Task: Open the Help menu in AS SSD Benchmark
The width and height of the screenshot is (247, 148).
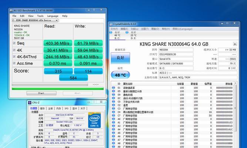Action: pos(64,16)
